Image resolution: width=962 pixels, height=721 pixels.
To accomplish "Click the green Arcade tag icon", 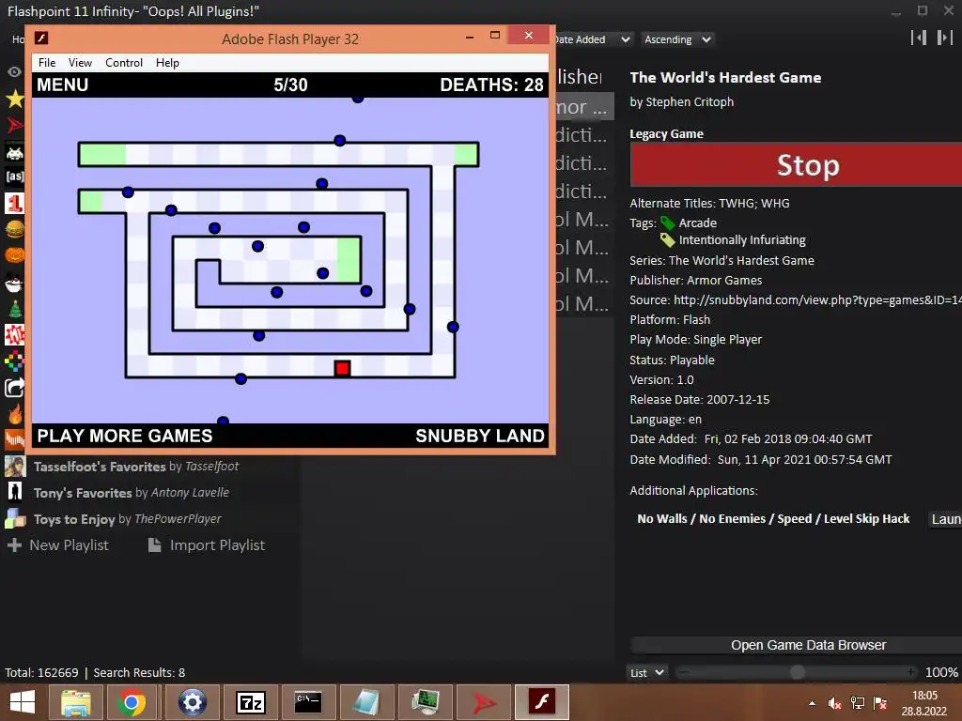I will point(668,223).
